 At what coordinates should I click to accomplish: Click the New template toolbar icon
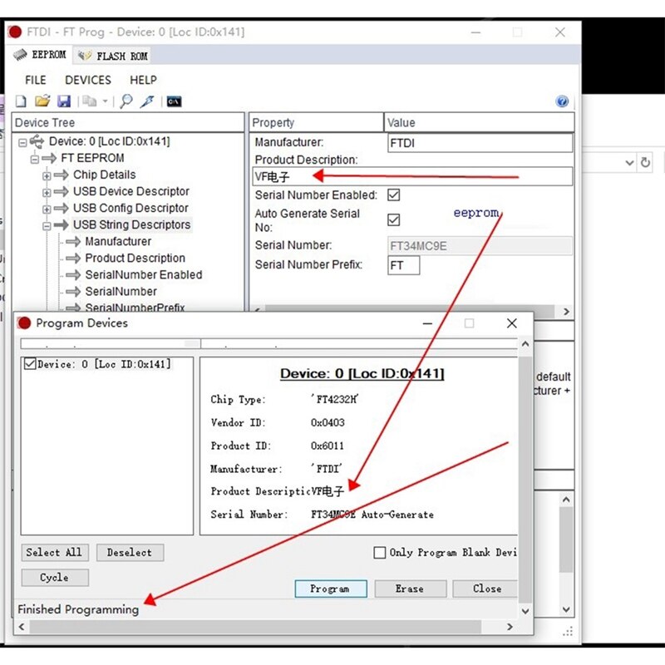pyautogui.click(x=20, y=101)
